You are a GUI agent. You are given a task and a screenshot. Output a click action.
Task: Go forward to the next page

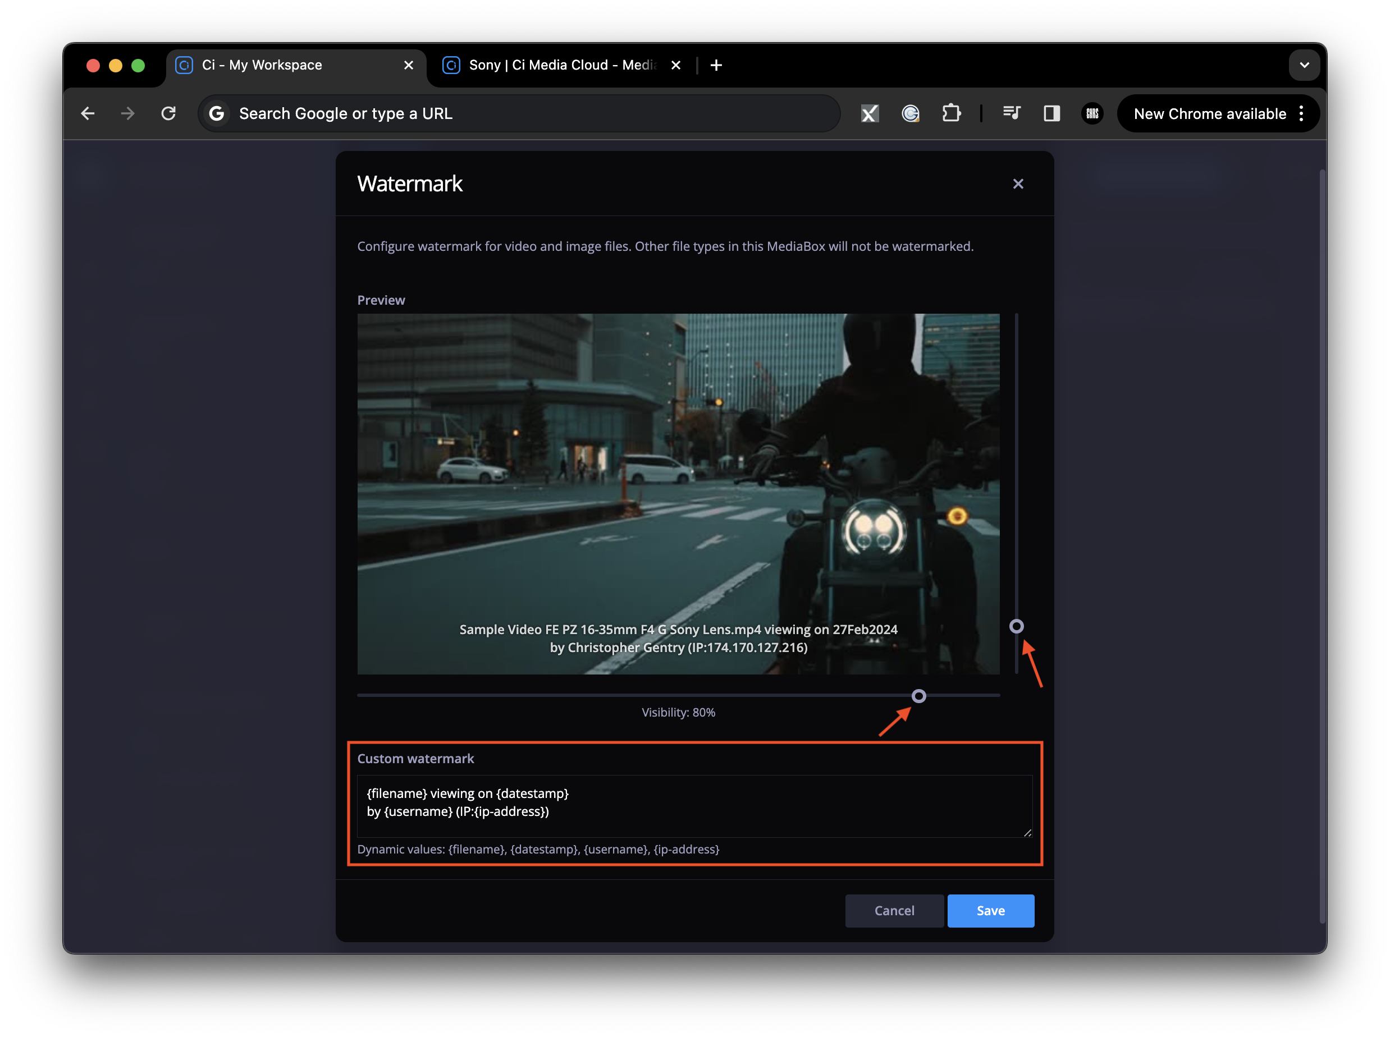127,113
